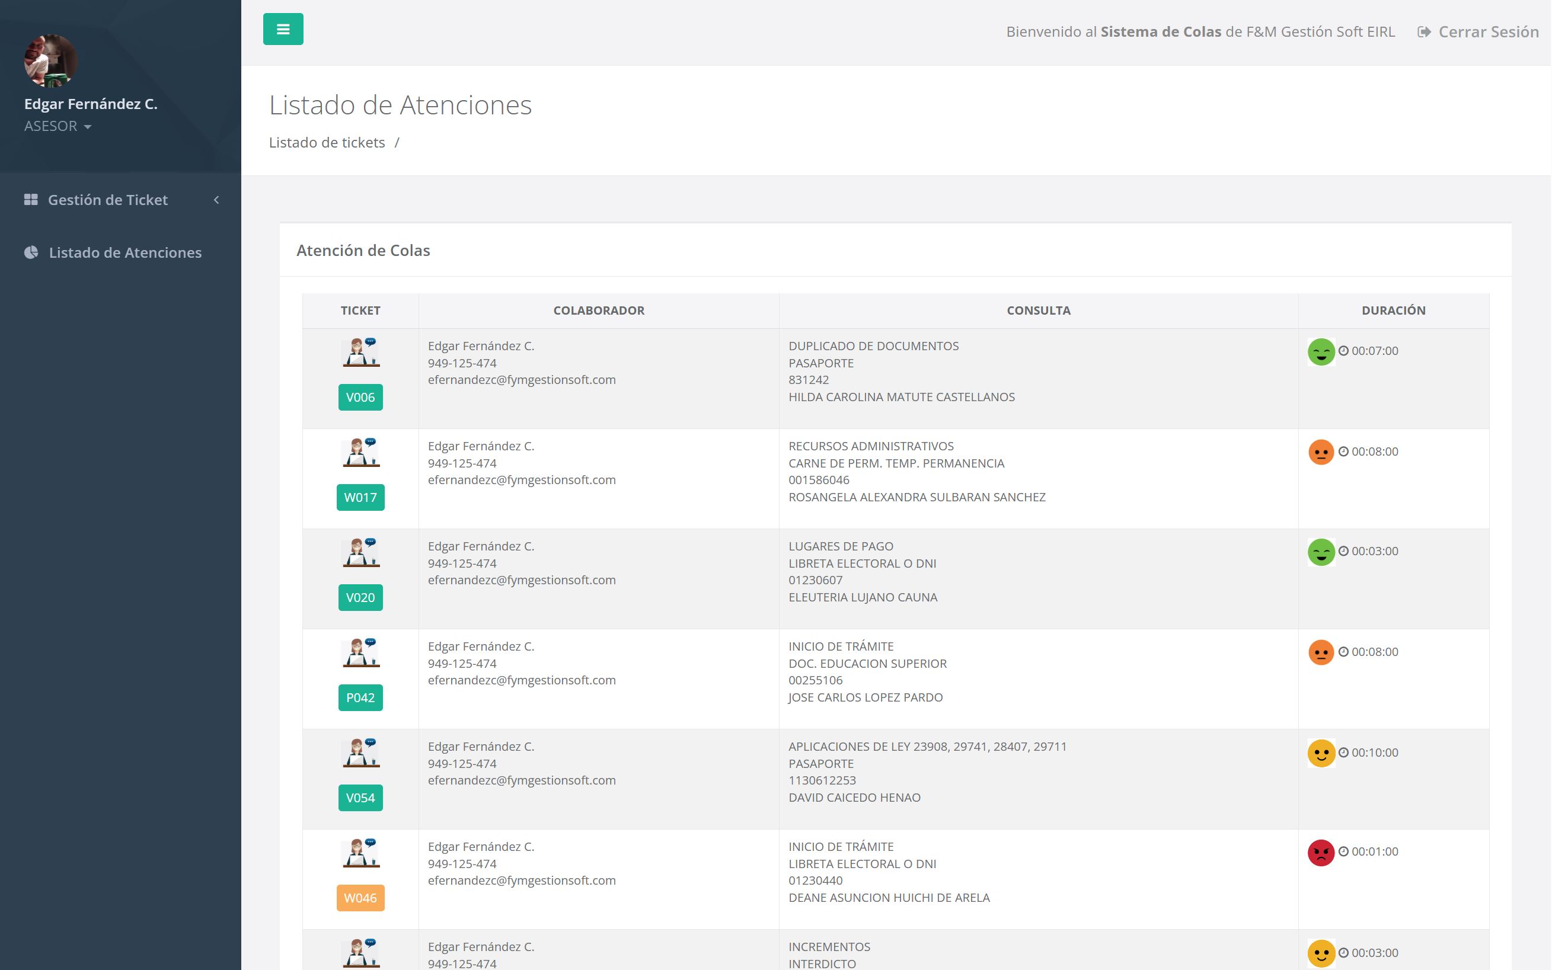Viewport: 1552px width, 970px height.
Task: Open the Listado de tickets breadcrumb link
Action: click(x=327, y=142)
